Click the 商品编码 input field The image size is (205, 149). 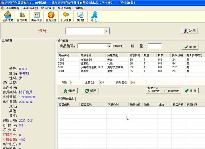(x=92, y=46)
